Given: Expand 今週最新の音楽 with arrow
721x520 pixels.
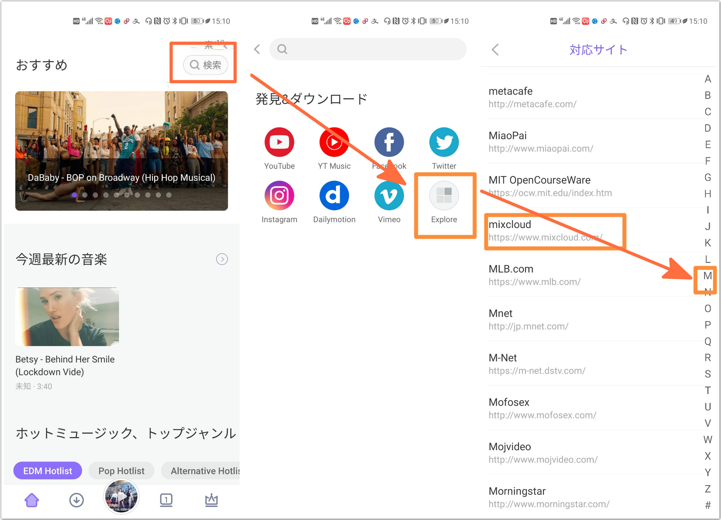Looking at the screenshot, I should (222, 259).
